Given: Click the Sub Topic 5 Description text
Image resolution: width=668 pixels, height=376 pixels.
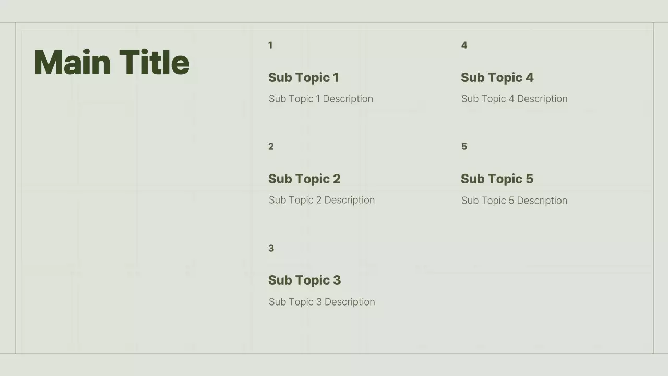Looking at the screenshot, I should [514, 201].
